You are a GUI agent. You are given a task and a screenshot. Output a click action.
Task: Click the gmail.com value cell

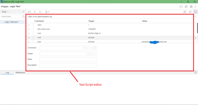[x=154, y=42]
